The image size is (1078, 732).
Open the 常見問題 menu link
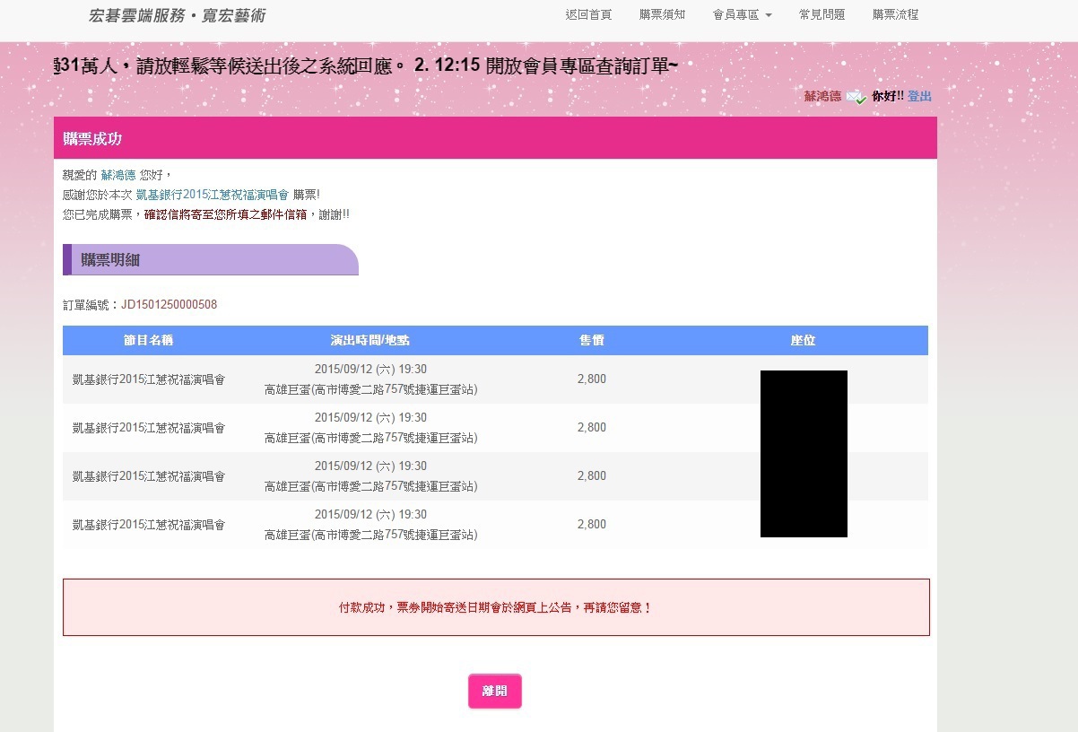coord(822,15)
